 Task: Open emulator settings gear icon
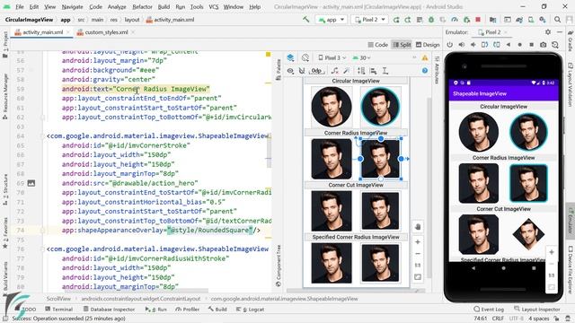point(548,32)
